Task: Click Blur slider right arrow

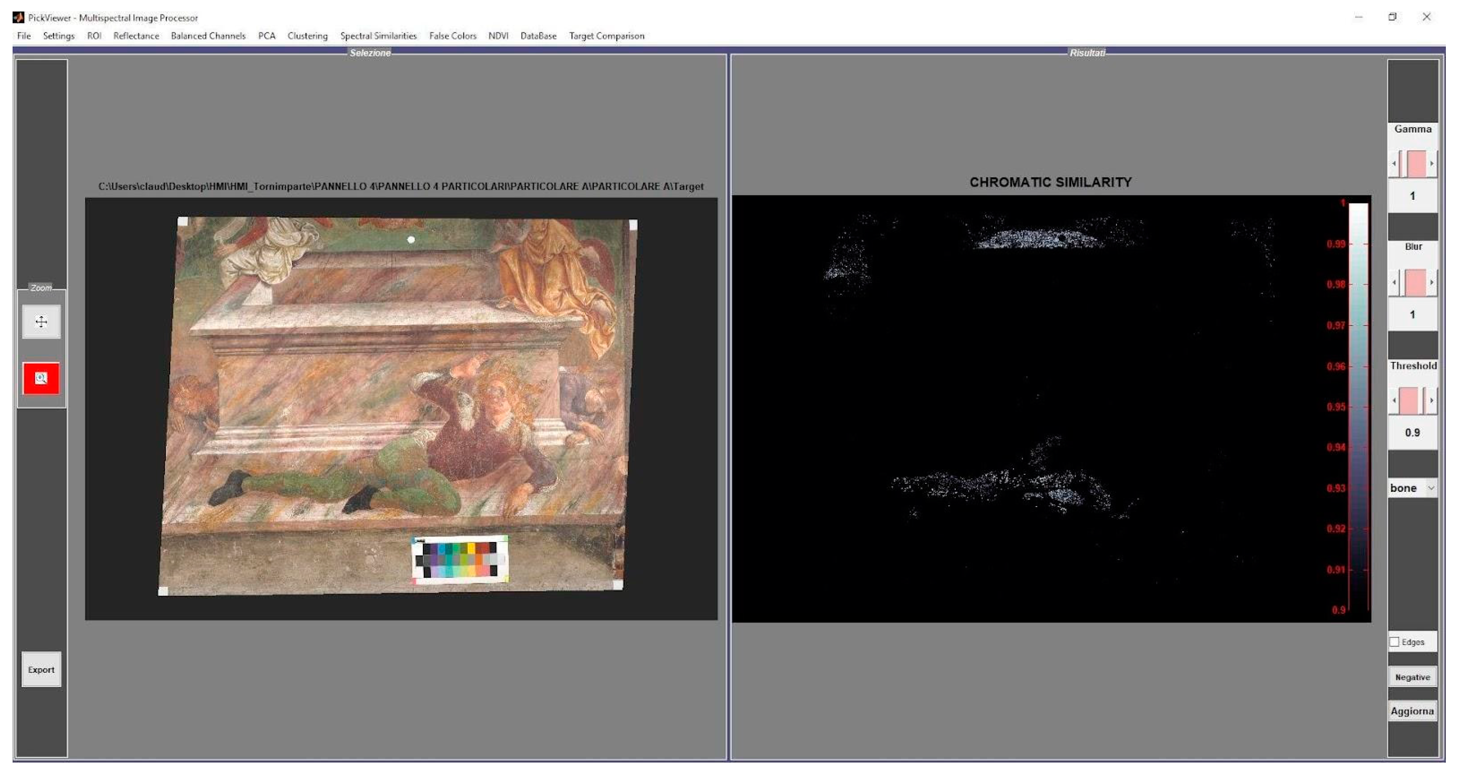Action: point(1431,282)
